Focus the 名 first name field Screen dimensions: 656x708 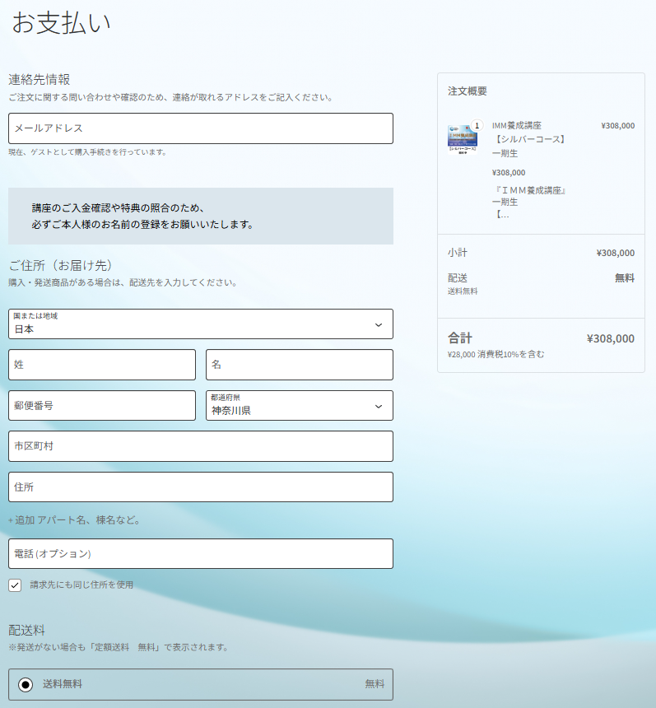click(x=299, y=365)
